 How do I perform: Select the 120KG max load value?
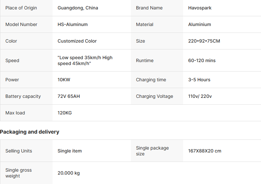click(x=65, y=113)
